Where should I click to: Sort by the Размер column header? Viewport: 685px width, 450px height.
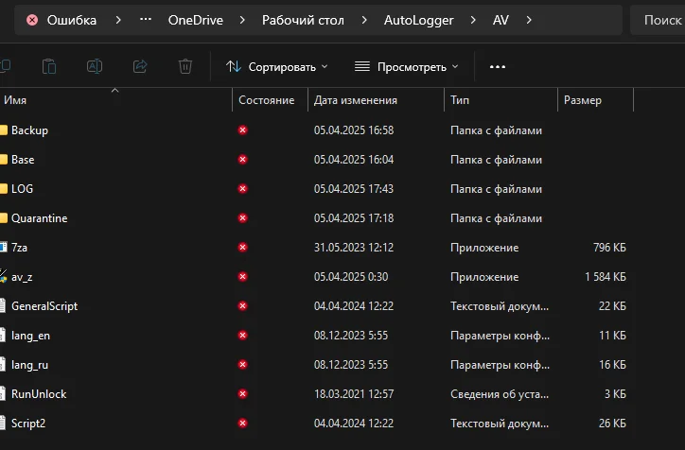[595, 100]
